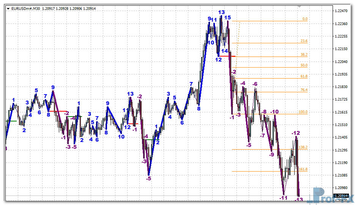Click the blue wave label 15 at peak

click(x=227, y=17)
